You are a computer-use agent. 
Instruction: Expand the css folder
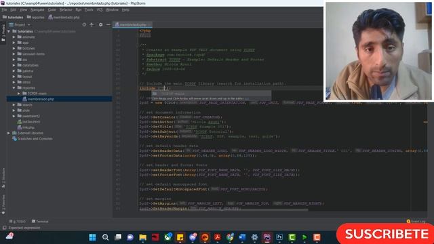[14, 60]
